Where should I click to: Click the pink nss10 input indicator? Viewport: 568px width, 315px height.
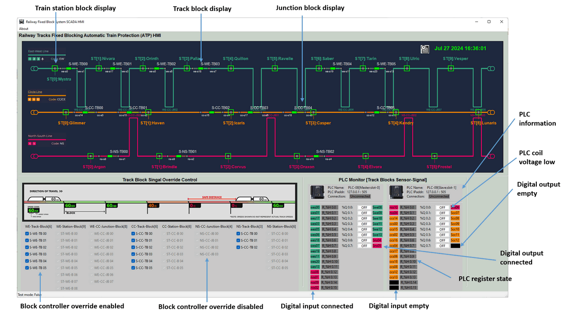tap(393, 207)
